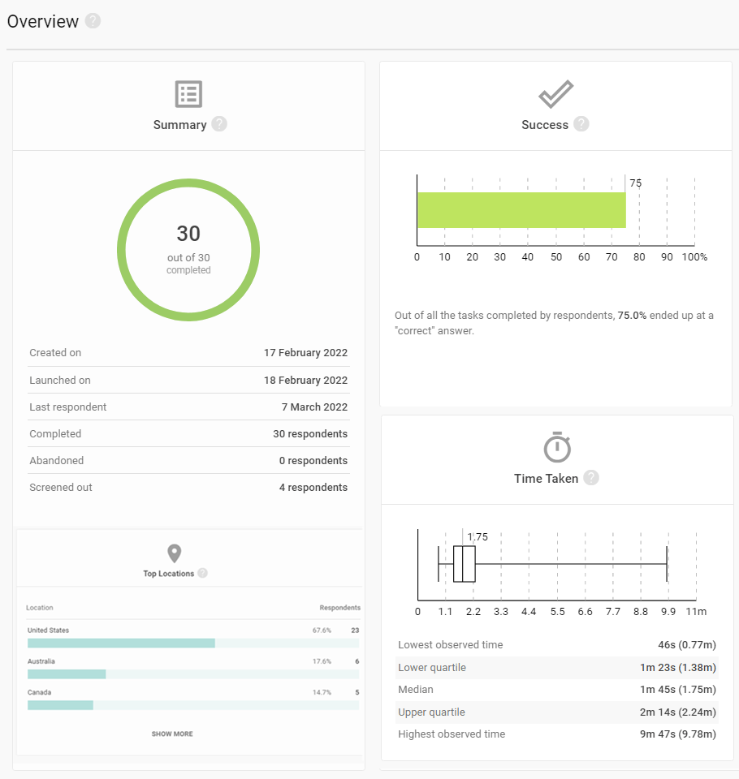Click the Summary list icon
Screen dimensions: 739x779
click(x=188, y=94)
